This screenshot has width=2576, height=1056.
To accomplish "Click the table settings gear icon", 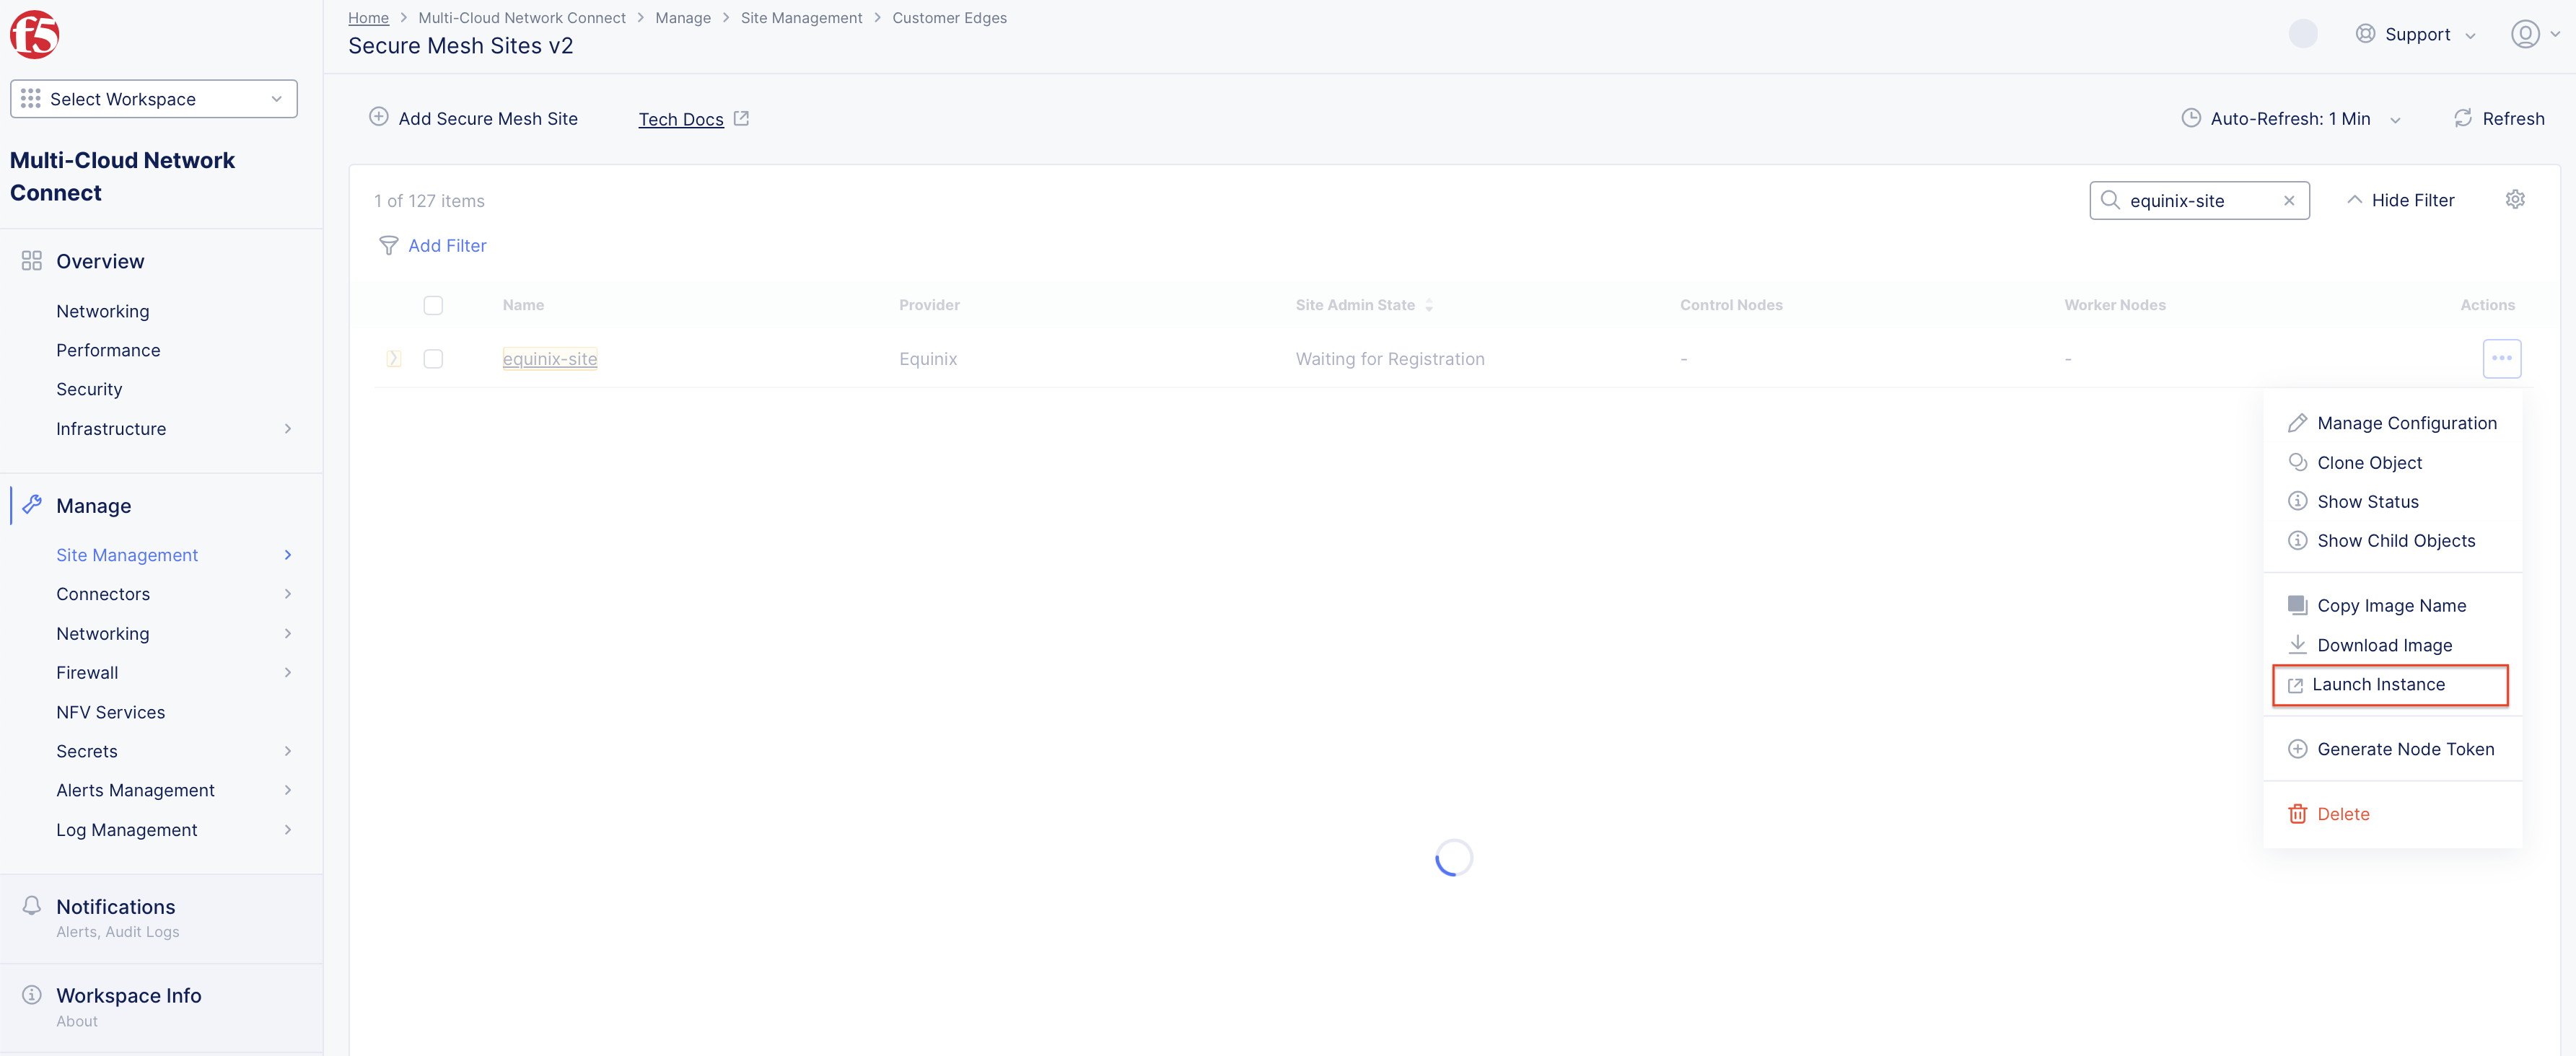I will (2517, 199).
